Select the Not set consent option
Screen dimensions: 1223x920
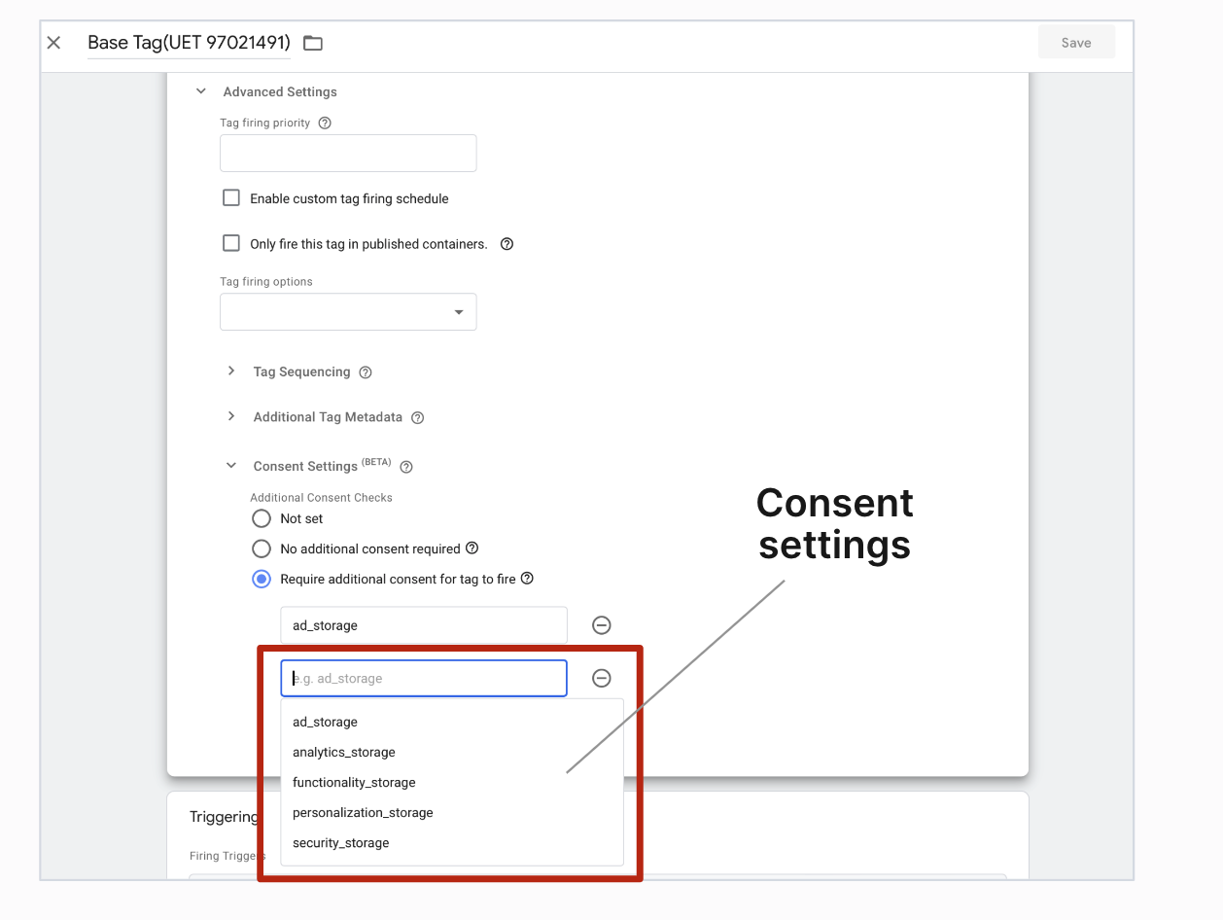click(x=261, y=518)
